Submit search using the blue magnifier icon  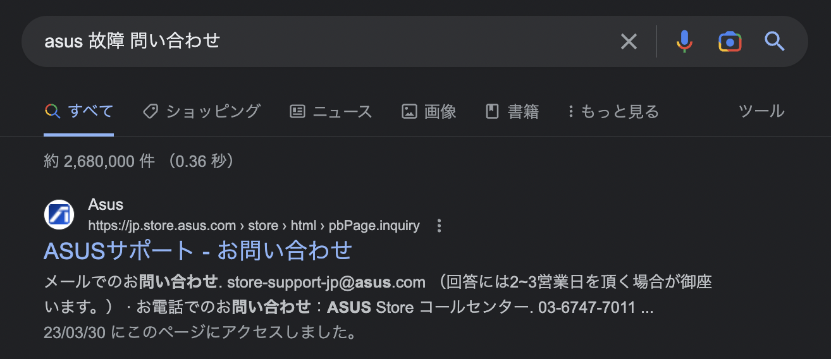775,42
